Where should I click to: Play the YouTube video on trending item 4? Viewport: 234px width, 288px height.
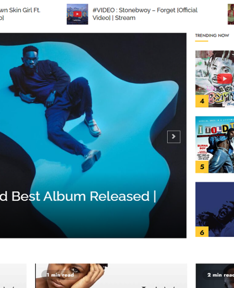(225, 79)
